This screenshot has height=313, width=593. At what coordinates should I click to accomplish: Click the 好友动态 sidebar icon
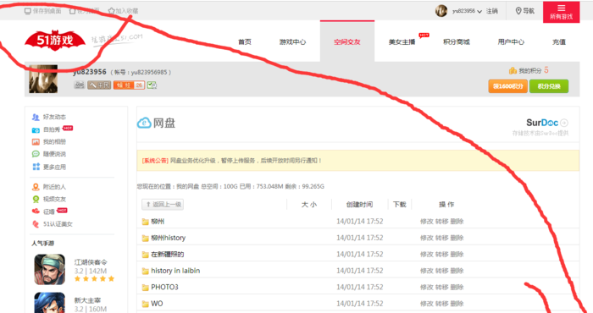(x=36, y=117)
